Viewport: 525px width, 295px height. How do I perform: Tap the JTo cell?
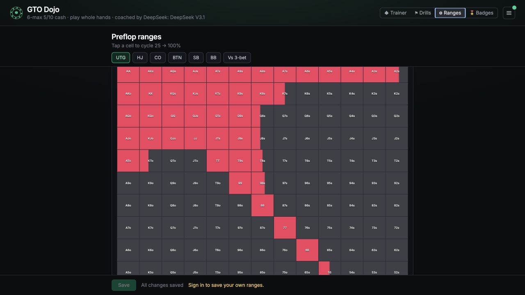click(x=195, y=161)
